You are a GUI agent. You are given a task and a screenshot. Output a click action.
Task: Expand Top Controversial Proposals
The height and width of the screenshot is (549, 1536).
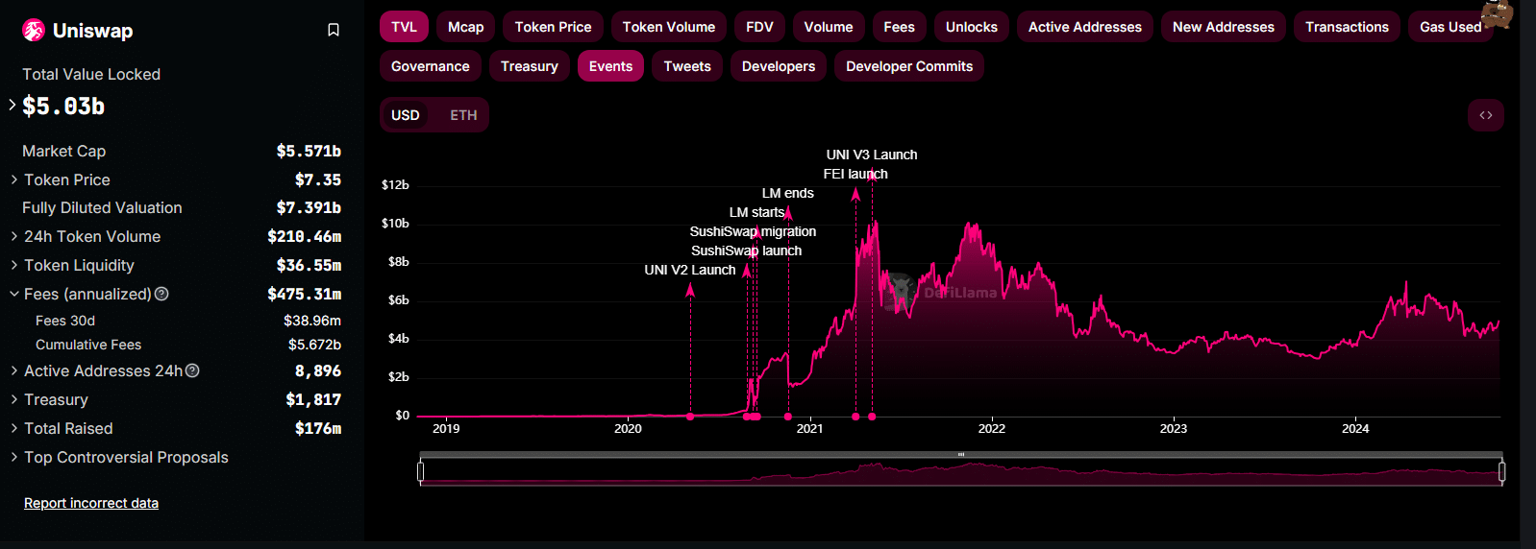[14, 457]
